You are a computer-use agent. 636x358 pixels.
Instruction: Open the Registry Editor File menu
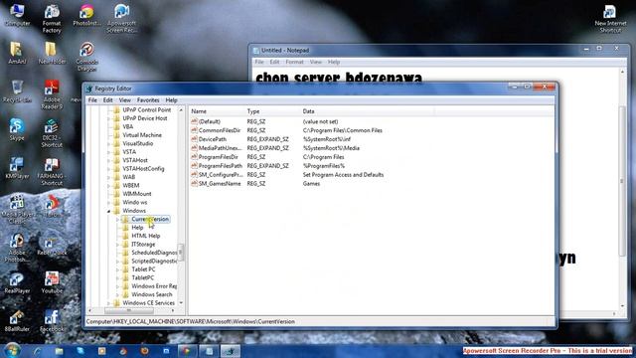click(x=92, y=99)
